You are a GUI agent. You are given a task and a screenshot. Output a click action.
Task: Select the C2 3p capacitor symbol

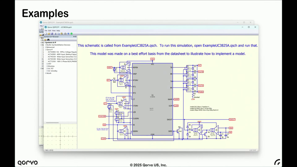(226, 135)
